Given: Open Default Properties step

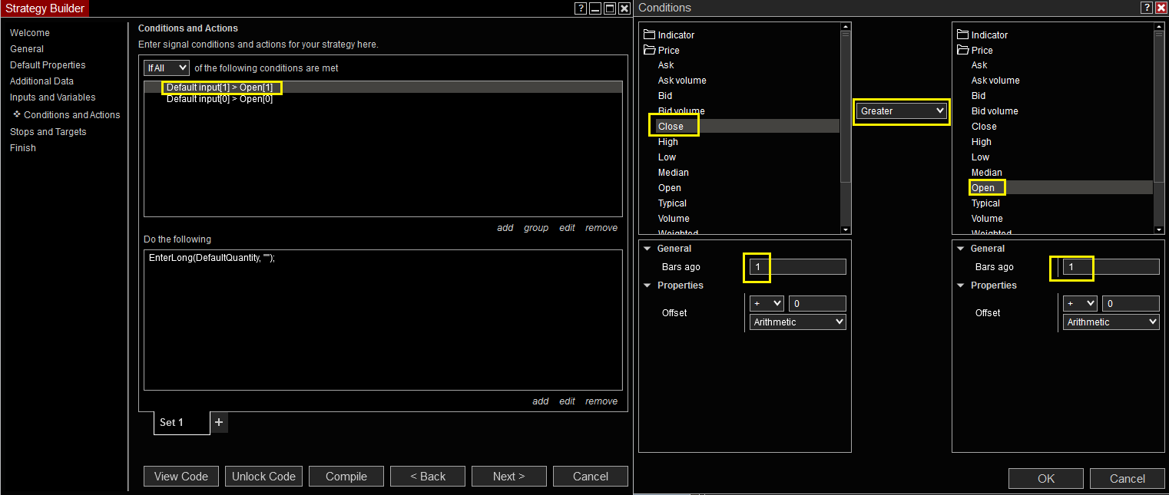Looking at the screenshot, I should [x=48, y=65].
